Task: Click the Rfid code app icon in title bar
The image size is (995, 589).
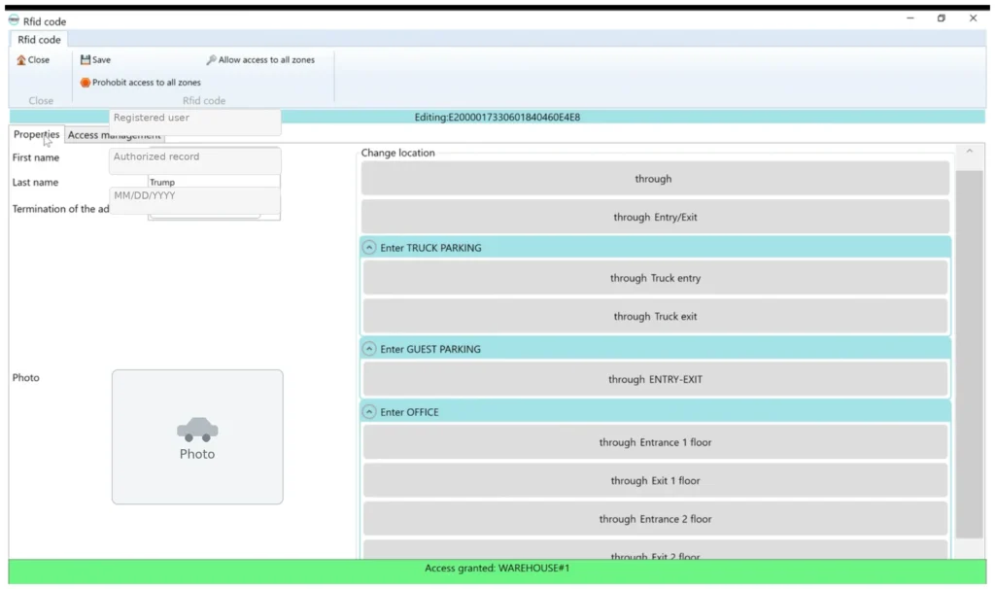Action: (x=14, y=20)
